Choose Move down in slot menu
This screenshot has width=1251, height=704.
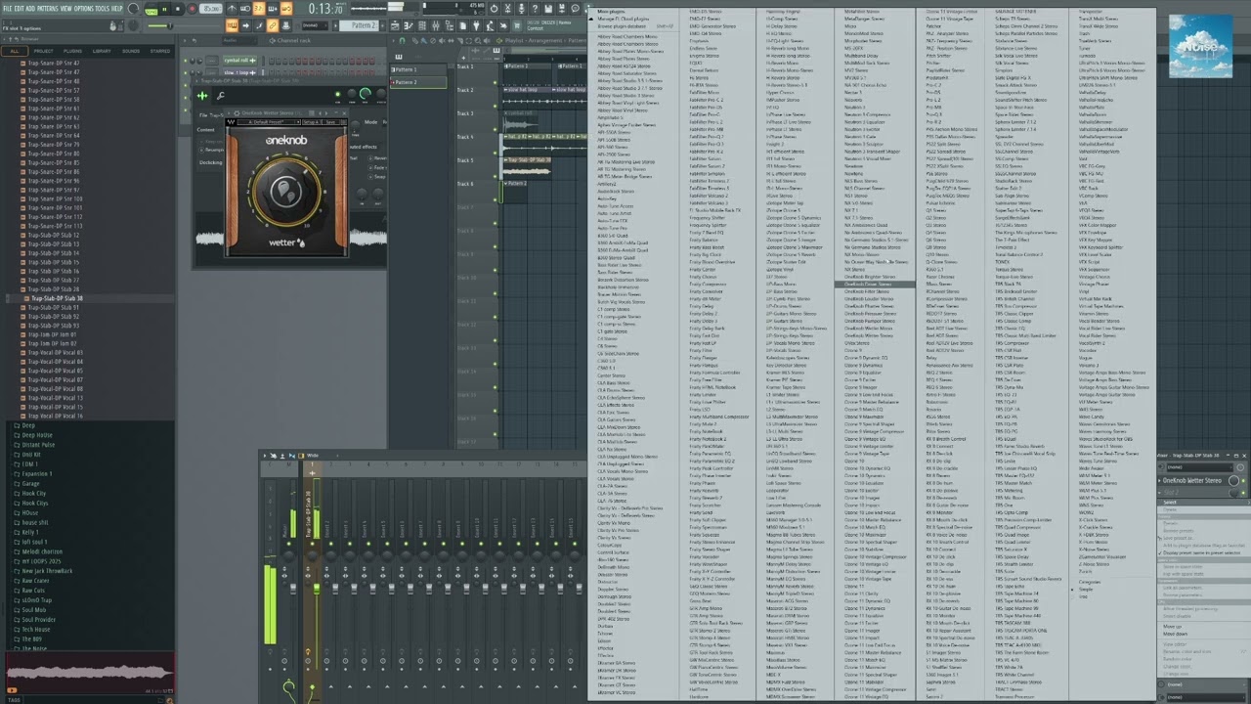(x=1175, y=634)
